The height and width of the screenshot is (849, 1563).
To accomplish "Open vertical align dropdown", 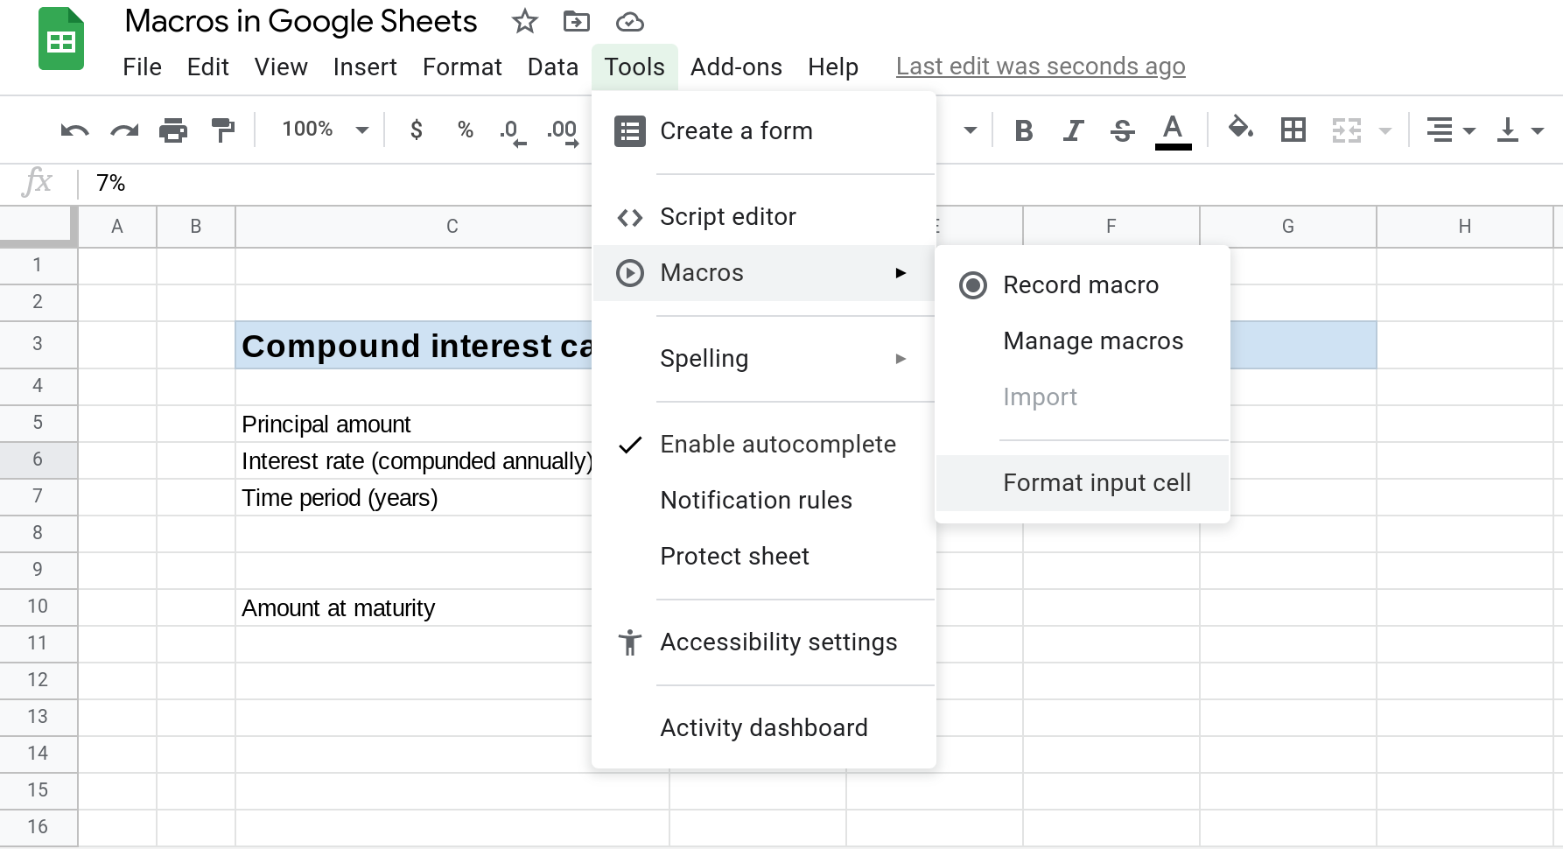I will pyautogui.click(x=1519, y=130).
